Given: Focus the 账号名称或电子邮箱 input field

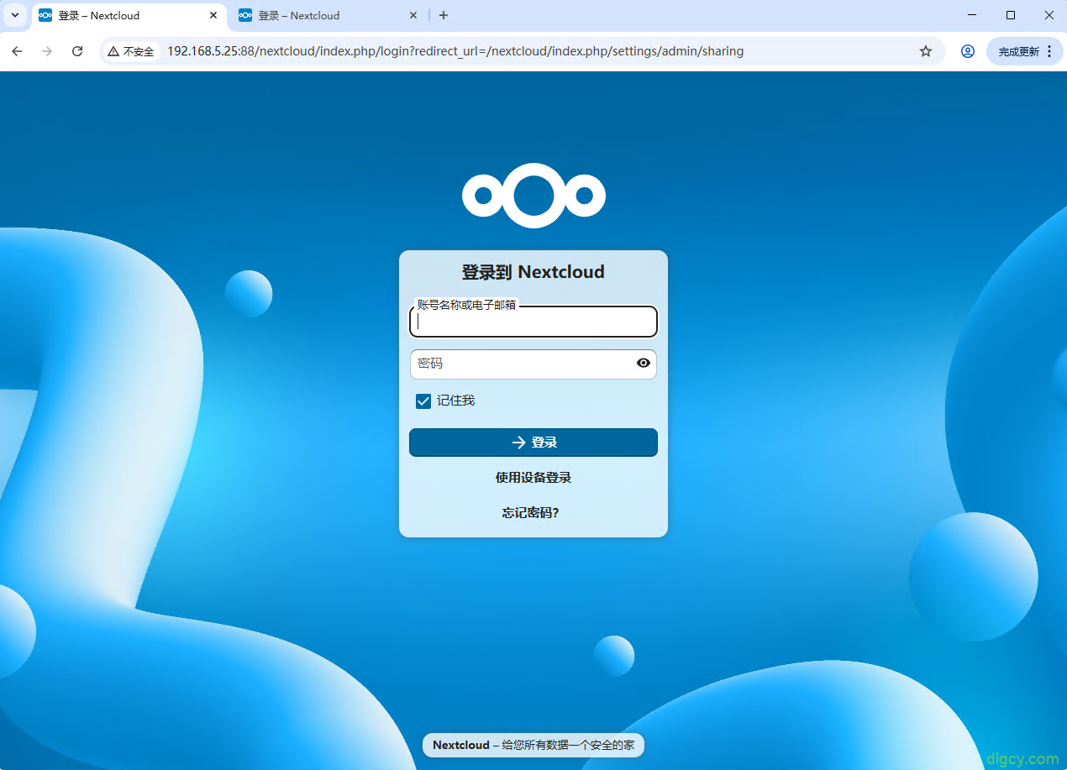Looking at the screenshot, I should tap(533, 322).
